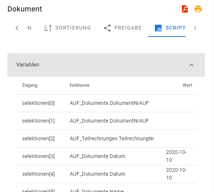Click the Feldname column header
Viewport: 214px width, 192px height.
(x=80, y=85)
